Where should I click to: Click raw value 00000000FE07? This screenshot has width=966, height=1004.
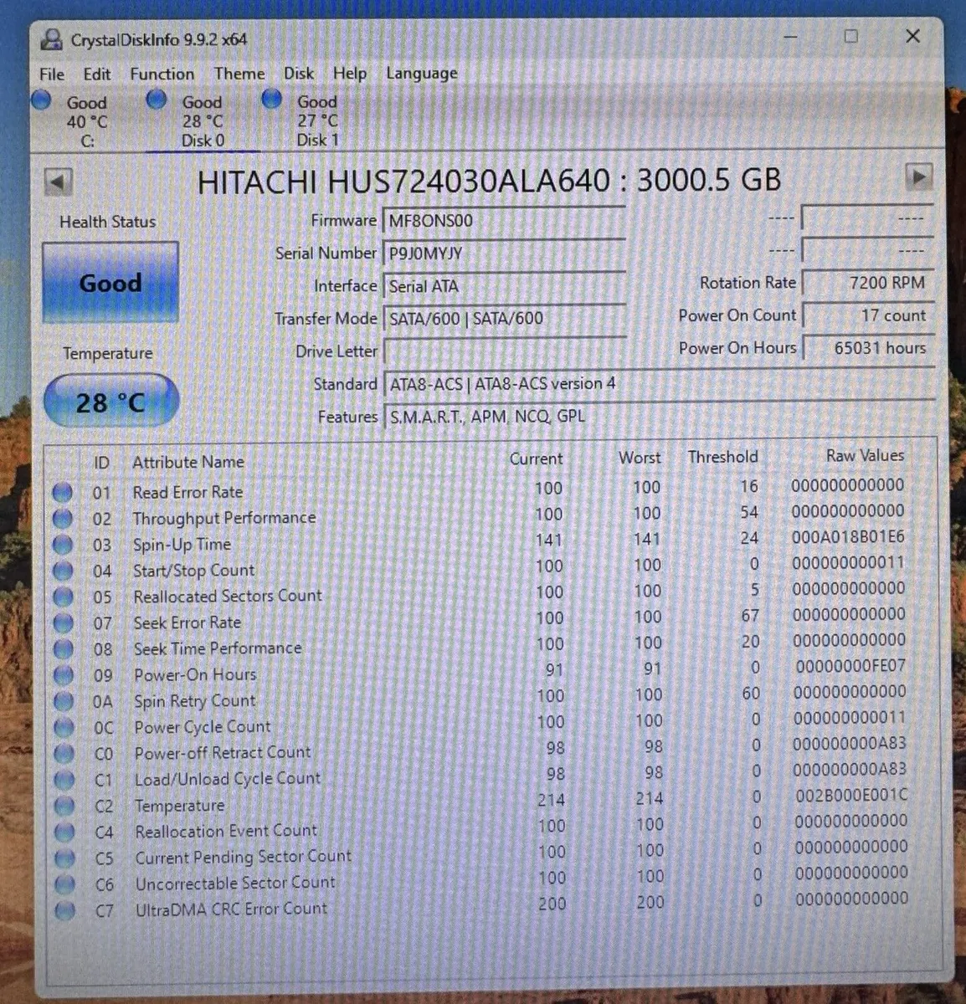(x=850, y=666)
